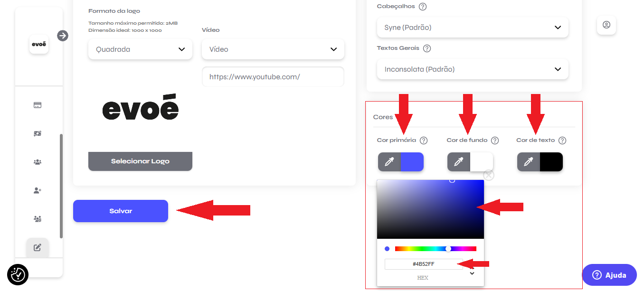Viewport: 644px width, 291px height.
Task: Open the add-user sidebar icon
Action: point(38,190)
